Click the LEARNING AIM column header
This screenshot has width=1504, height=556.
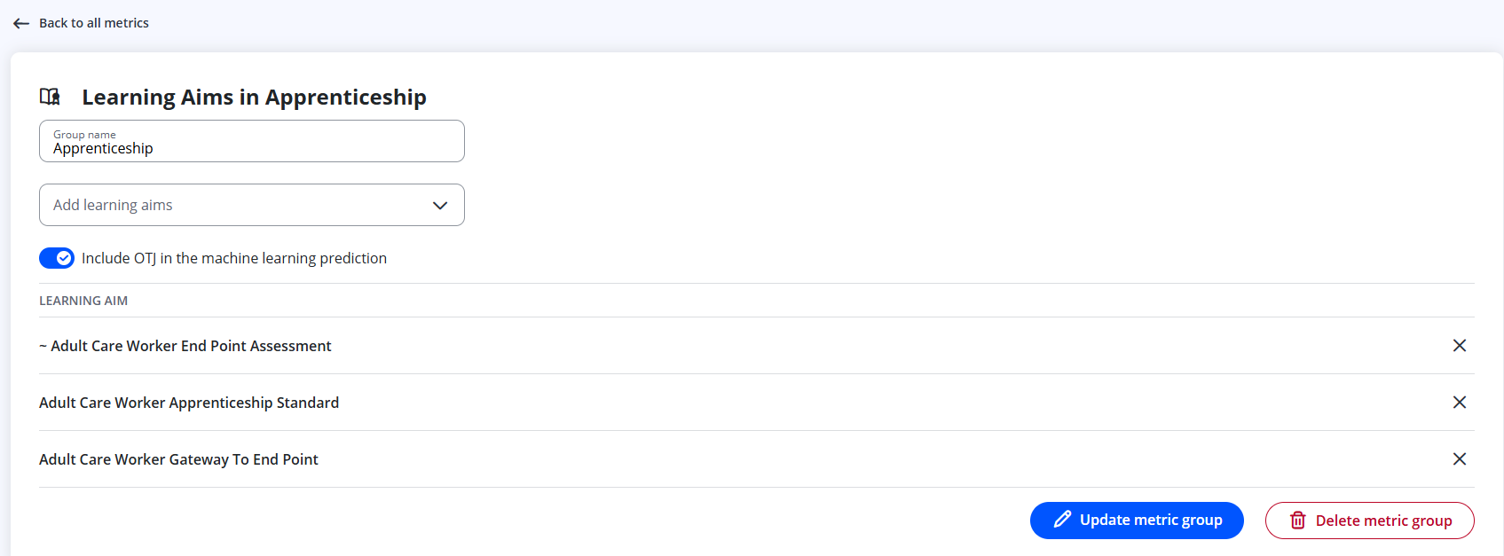[83, 301]
